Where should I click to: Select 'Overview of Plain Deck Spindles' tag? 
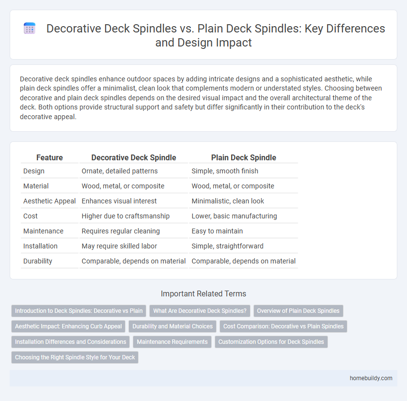click(298, 311)
